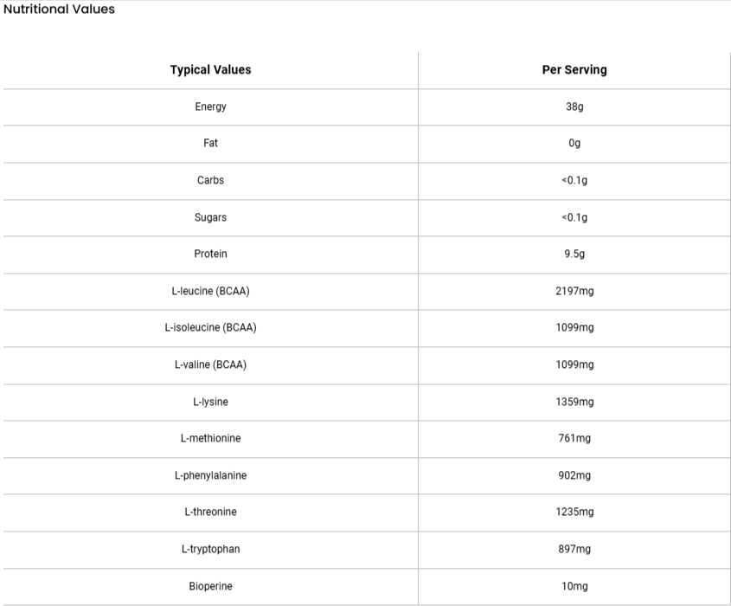The image size is (731, 606).
Task: Click the Energy row label
Action: point(210,106)
